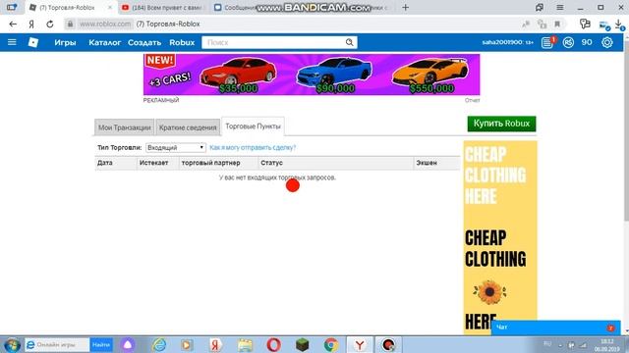
Task: Bookmark page with the bookmark icon
Action: click(557, 24)
